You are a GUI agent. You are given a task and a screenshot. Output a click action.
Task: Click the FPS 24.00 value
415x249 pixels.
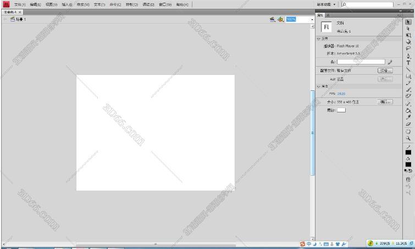(x=341, y=94)
